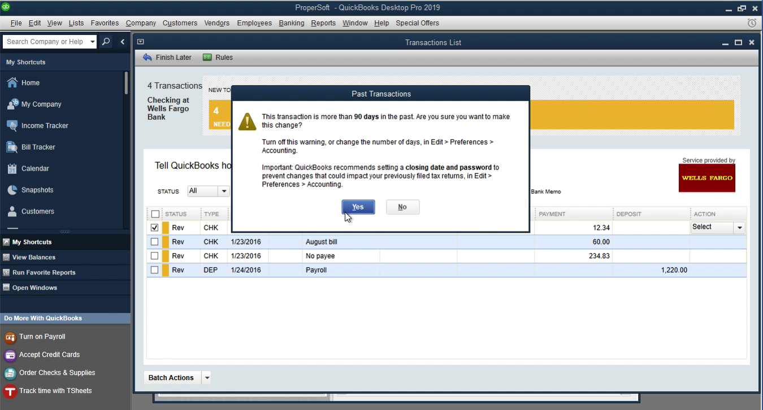Screen dimensions: 763x410
Task: Open the My Company shortcut
Action: tap(41, 104)
